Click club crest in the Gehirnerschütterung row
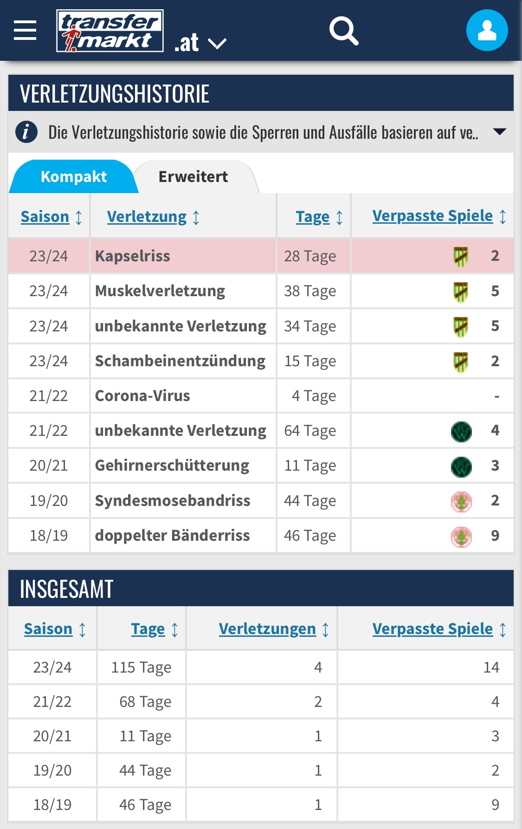The height and width of the screenshot is (829, 522). coord(461,466)
